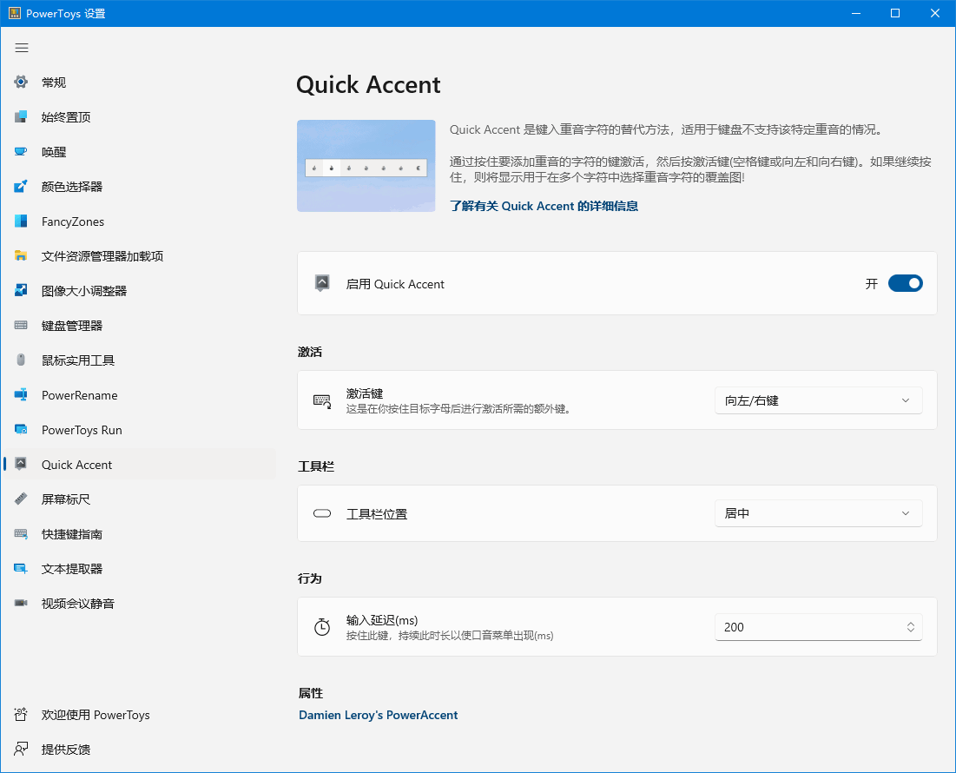Viewport: 956px width, 773px height.
Task: Click the 始终置顶 sidebar icon
Action: [21, 116]
